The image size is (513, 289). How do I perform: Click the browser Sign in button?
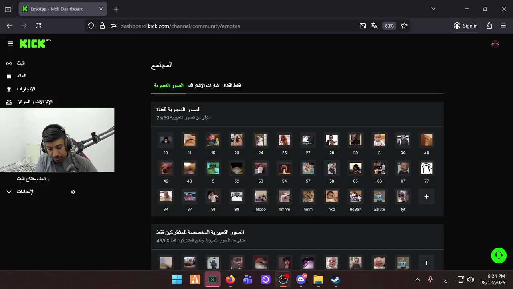(466, 26)
